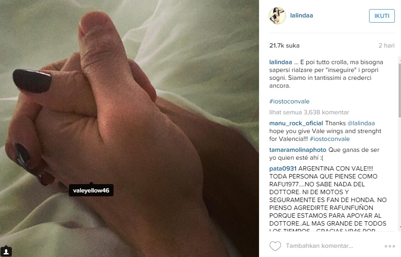The height and width of the screenshot is (257, 401).
Task: Open the pata0931 commenter profile
Action: (283, 168)
